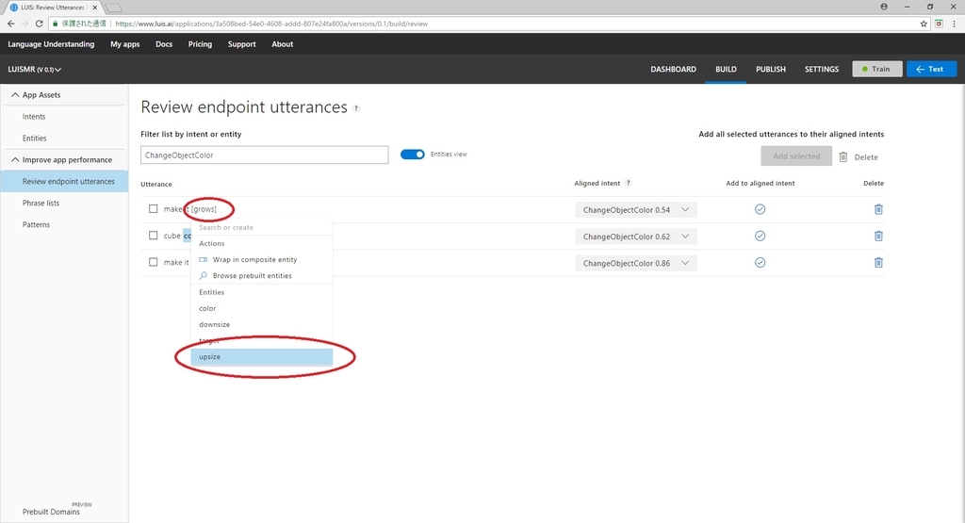Click trash icon for ChangeObjectColor 0.86 row
The image size is (965, 523).
[878, 263]
